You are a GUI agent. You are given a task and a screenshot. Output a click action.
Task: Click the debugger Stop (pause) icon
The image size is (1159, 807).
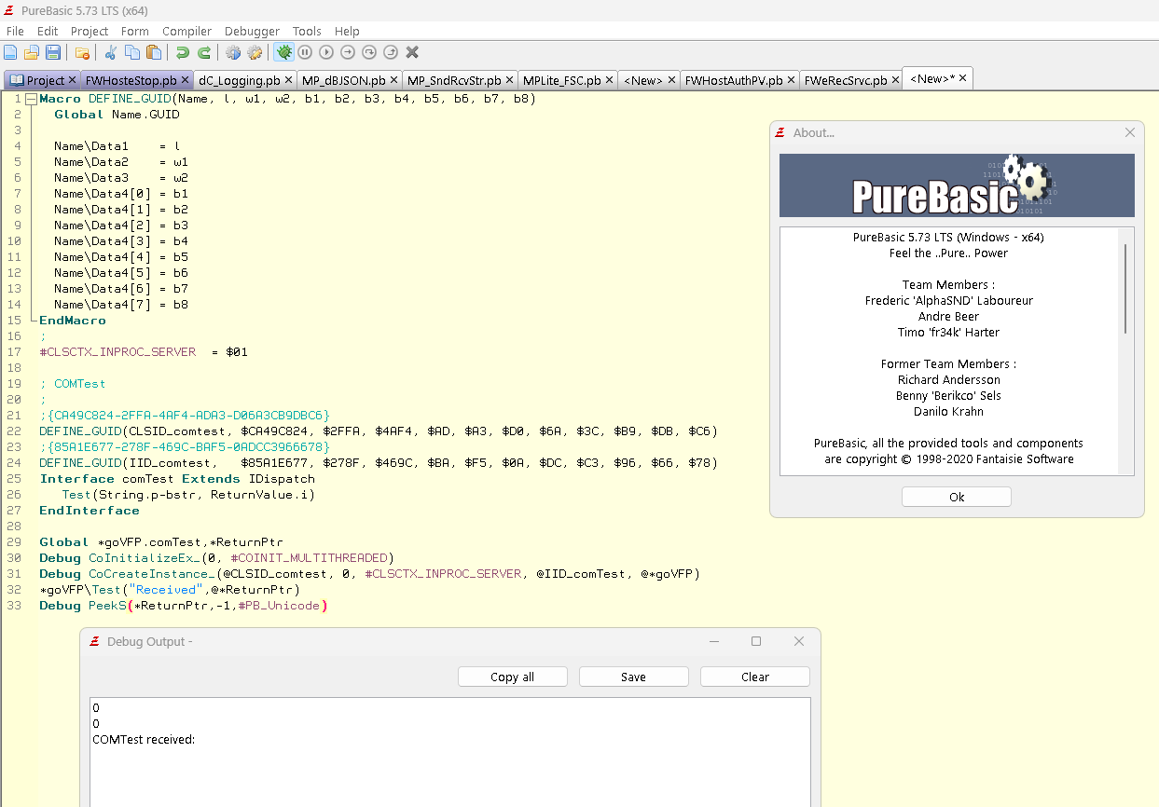click(x=305, y=52)
